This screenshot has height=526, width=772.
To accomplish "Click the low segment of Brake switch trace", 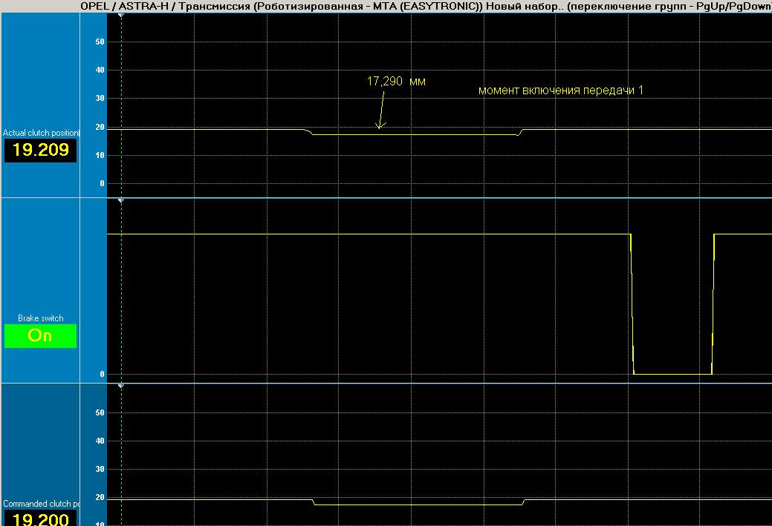I will point(672,374).
